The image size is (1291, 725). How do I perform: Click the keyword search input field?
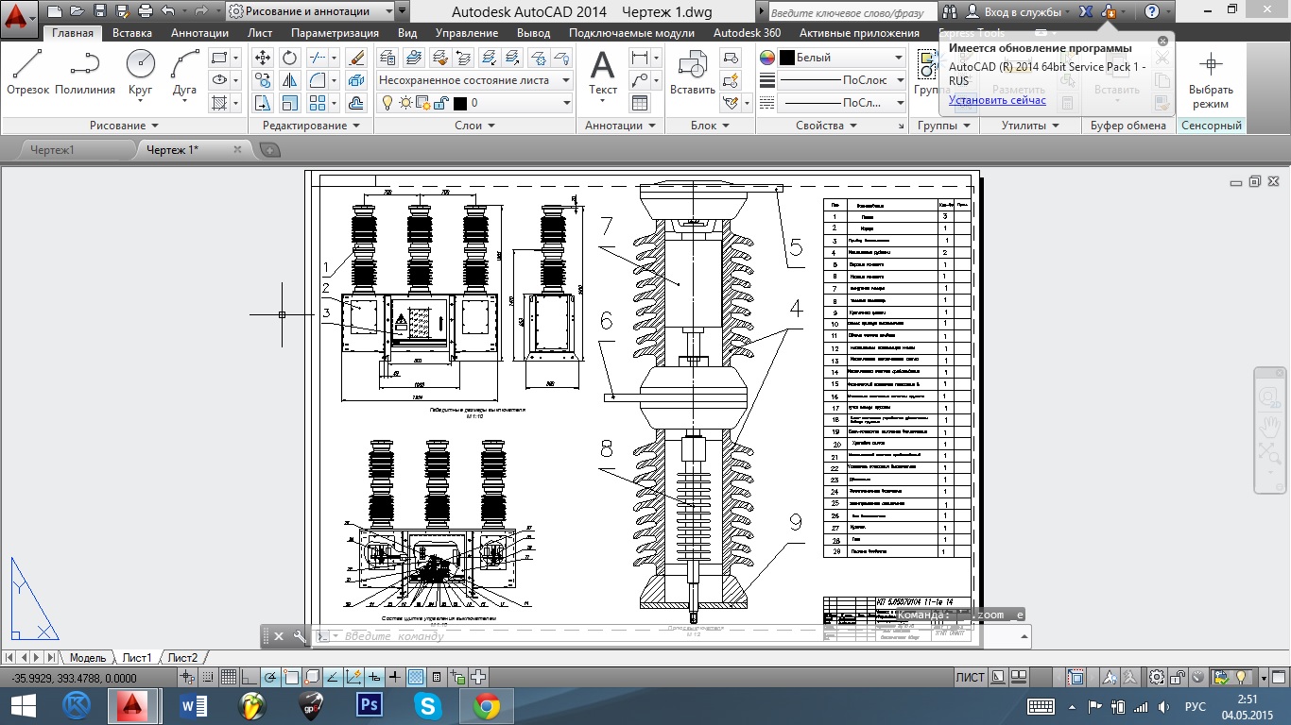point(852,11)
